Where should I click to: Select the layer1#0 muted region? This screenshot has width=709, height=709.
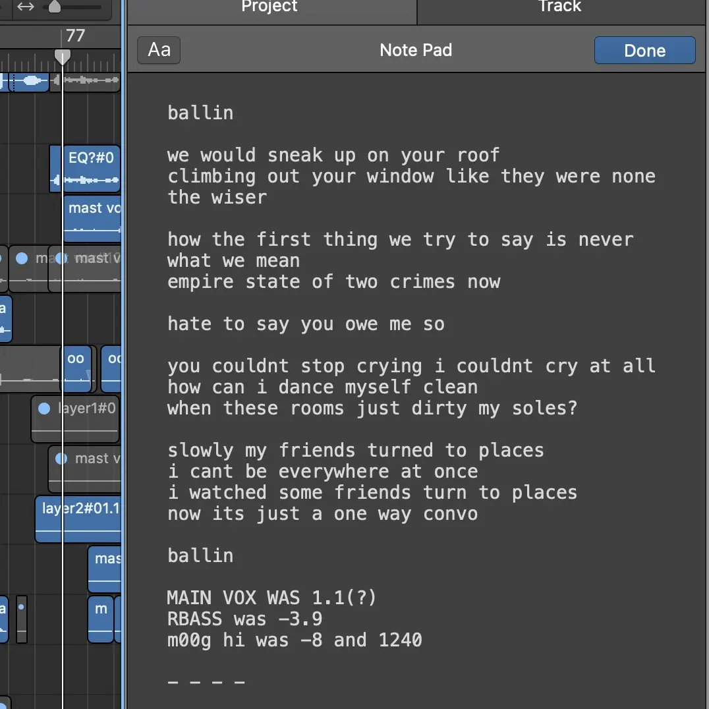[x=75, y=418]
